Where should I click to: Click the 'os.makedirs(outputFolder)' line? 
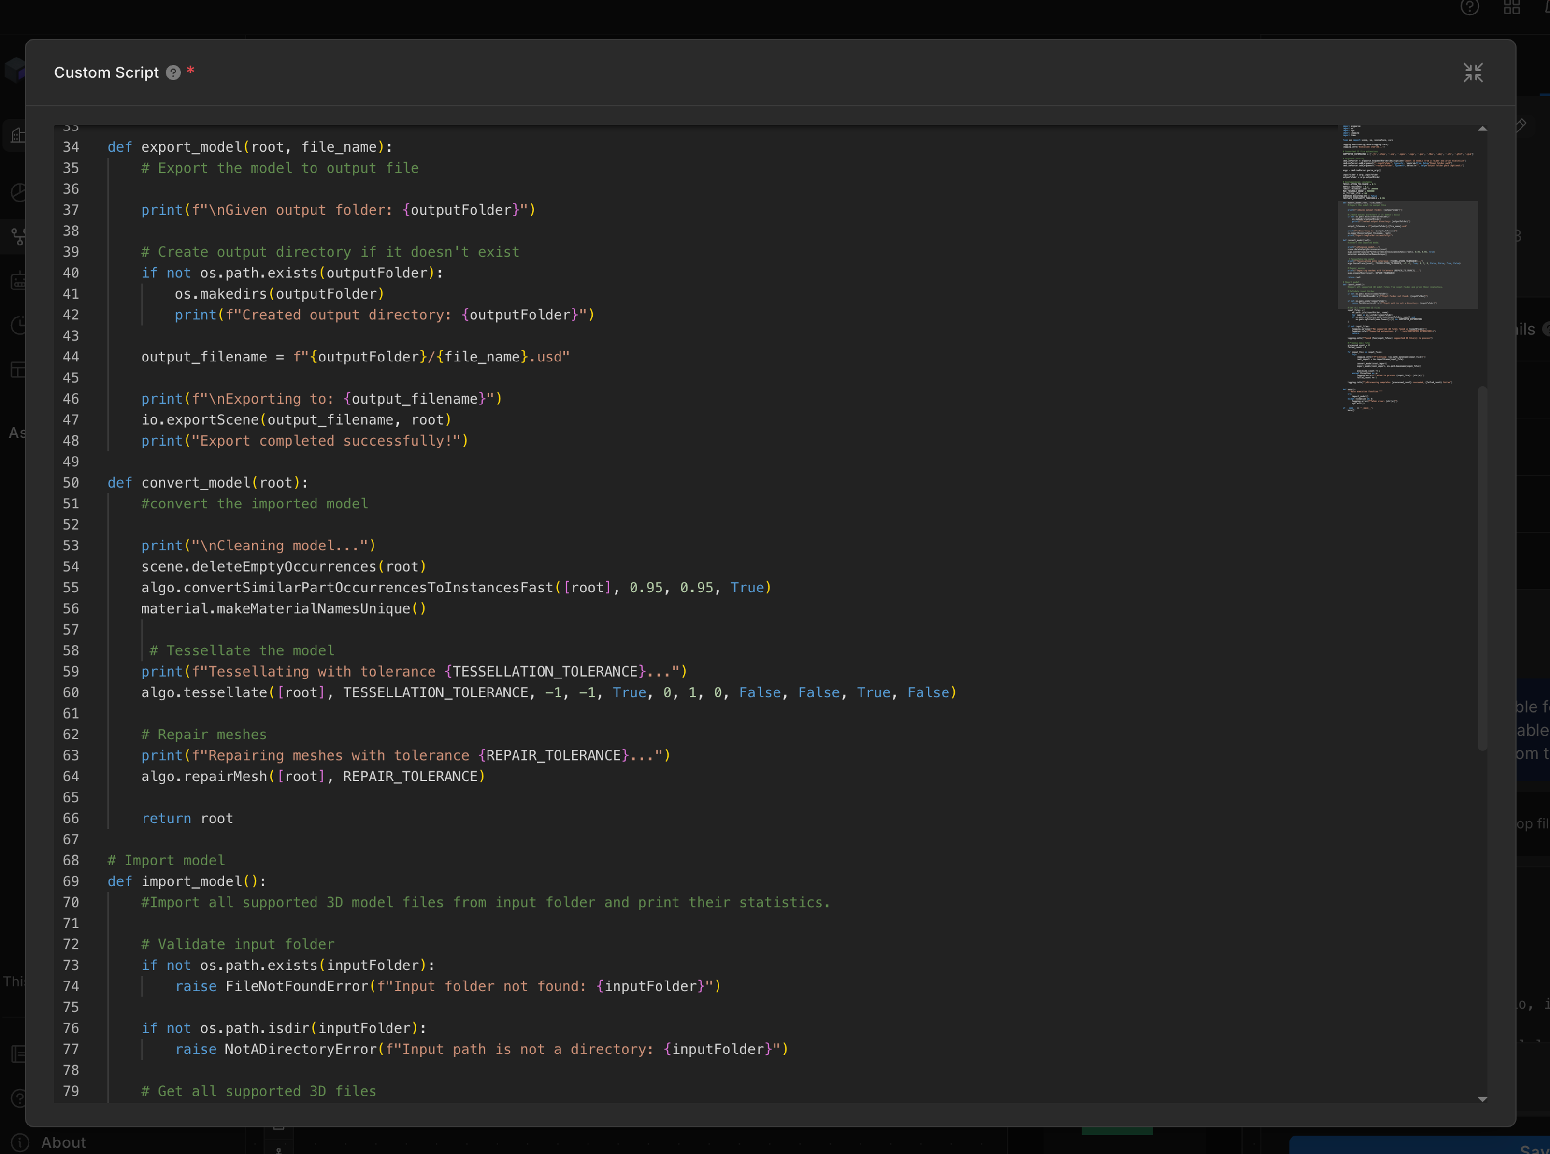click(279, 294)
